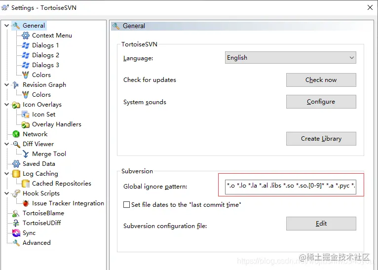Collapse the General tree node
Viewport: 378px width, 270px height.
(x=6, y=26)
